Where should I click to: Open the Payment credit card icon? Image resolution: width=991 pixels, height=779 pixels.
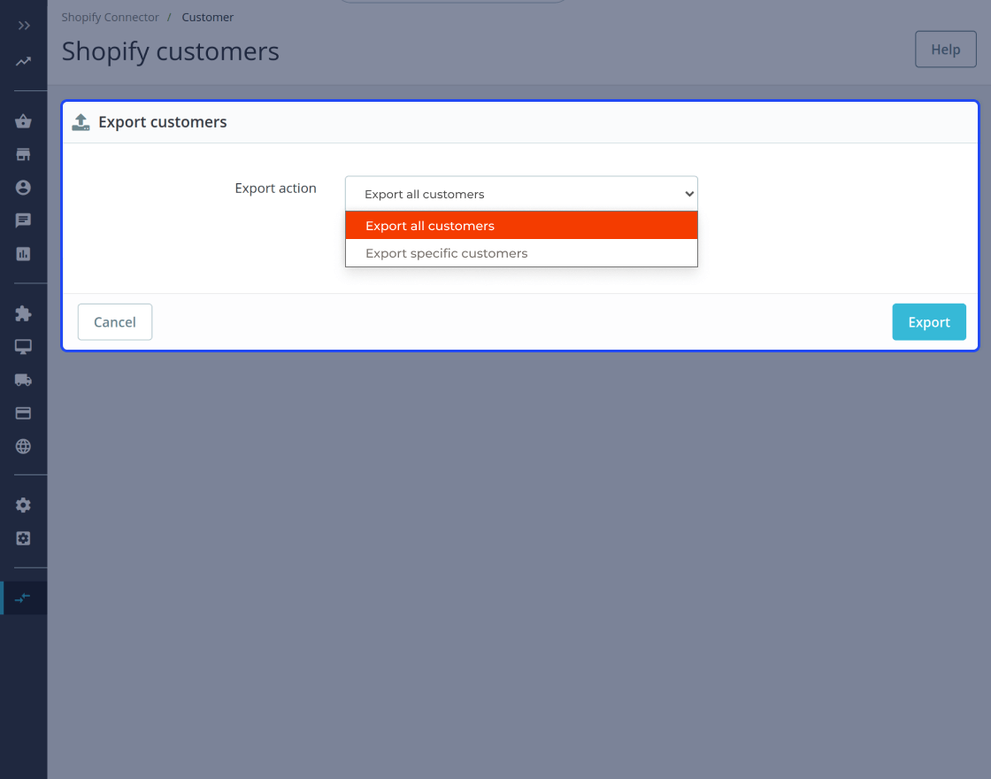coord(23,413)
